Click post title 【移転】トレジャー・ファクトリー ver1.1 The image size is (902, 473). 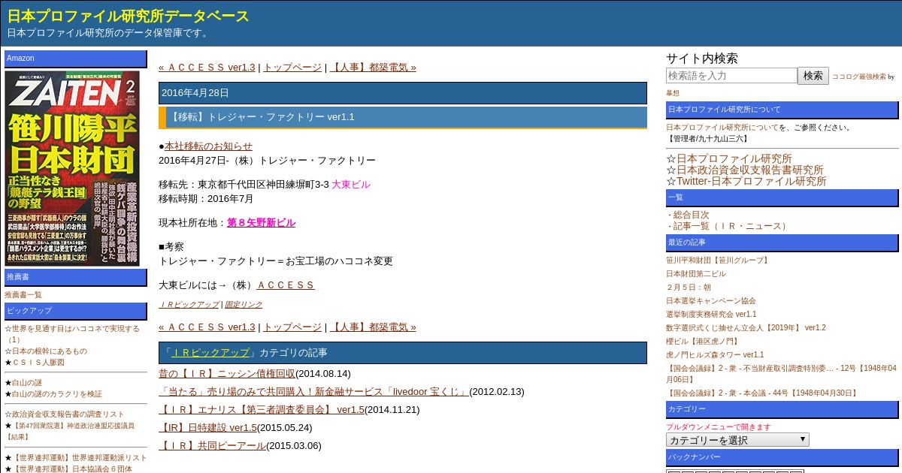(403, 117)
